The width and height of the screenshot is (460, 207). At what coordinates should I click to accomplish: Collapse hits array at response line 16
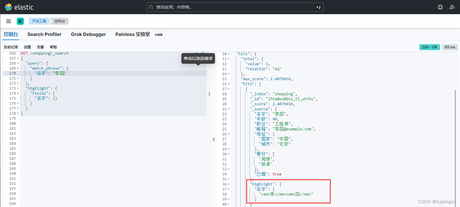(x=229, y=84)
